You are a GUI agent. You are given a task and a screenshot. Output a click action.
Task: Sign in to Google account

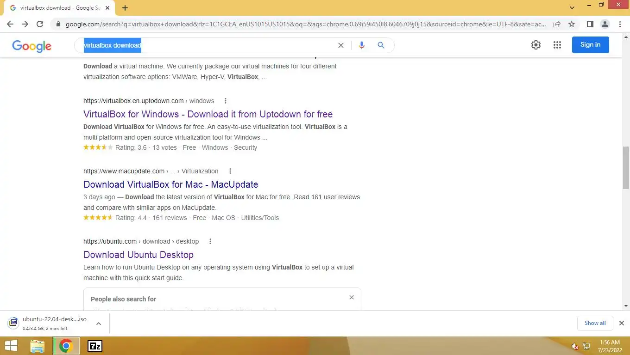coord(590,45)
